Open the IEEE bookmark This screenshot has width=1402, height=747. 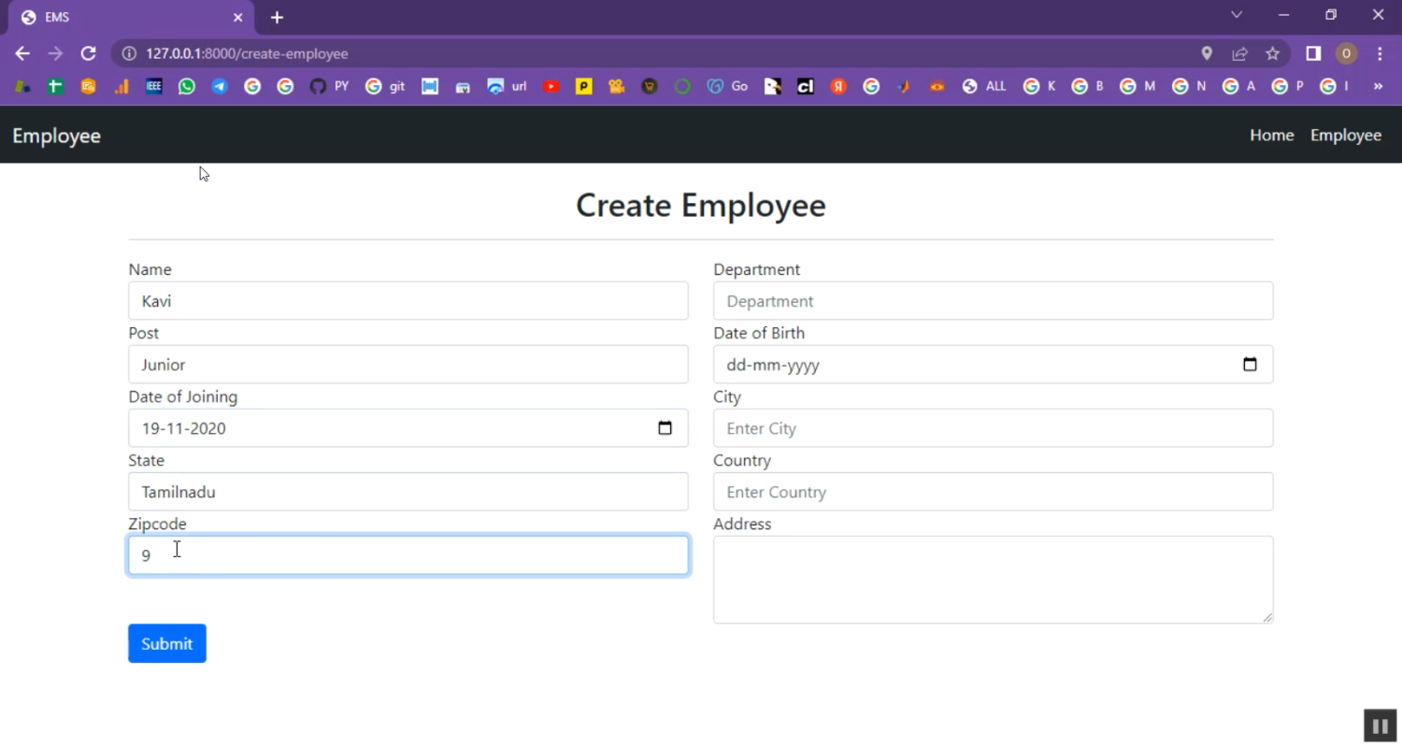154,86
